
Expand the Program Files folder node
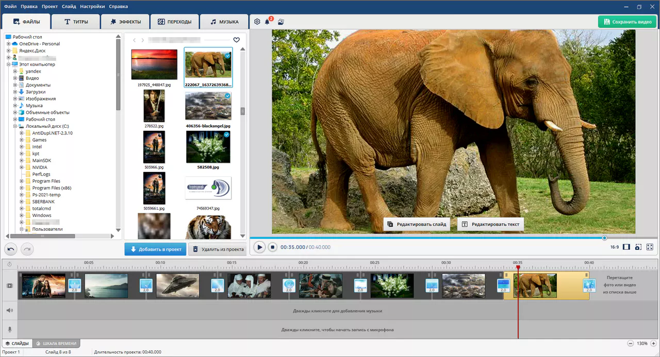[22, 181]
